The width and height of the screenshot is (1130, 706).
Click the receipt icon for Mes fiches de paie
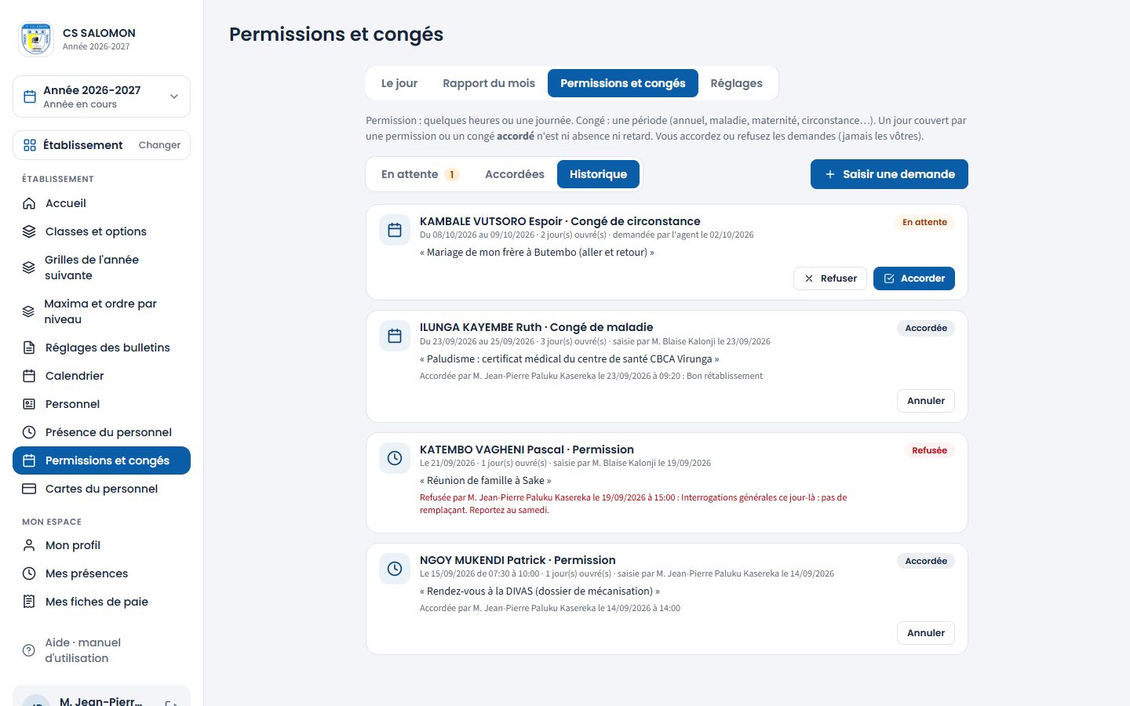[x=29, y=602]
